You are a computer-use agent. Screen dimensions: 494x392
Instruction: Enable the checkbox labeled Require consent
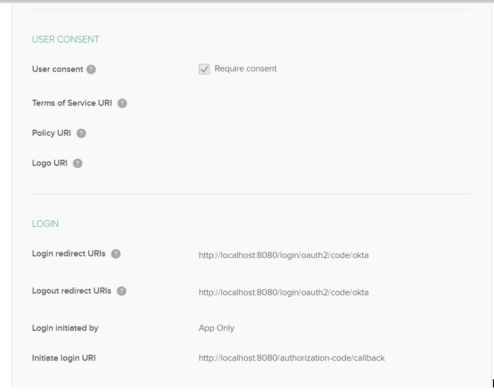click(x=204, y=69)
